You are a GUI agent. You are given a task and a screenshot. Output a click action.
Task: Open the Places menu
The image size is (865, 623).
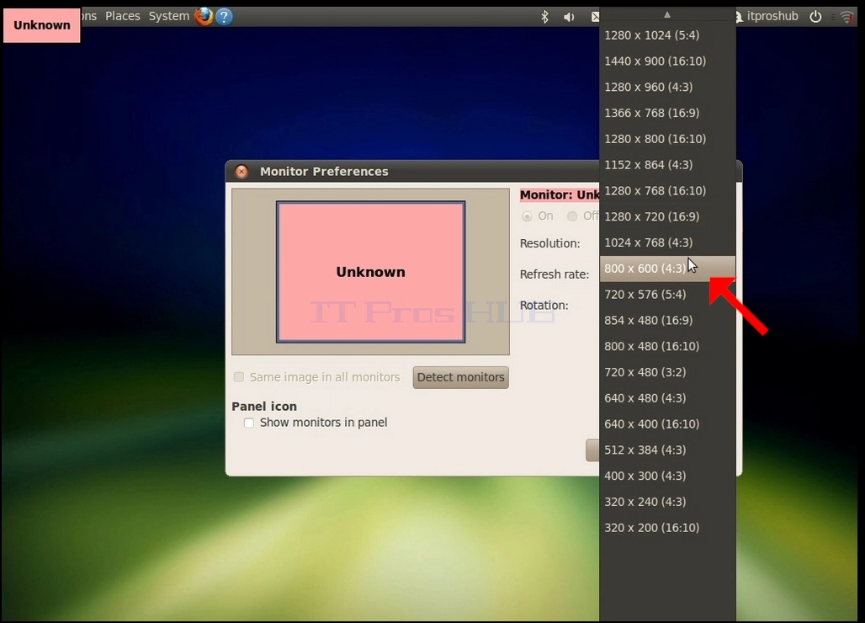(x=123, y=16)
